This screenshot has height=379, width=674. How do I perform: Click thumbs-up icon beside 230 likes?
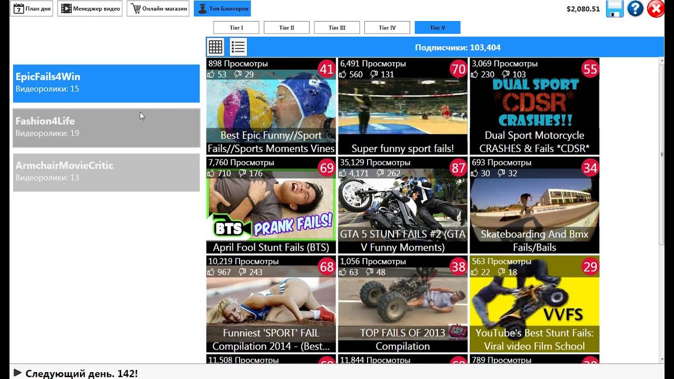pyautogui.click(x=475, y=74)
